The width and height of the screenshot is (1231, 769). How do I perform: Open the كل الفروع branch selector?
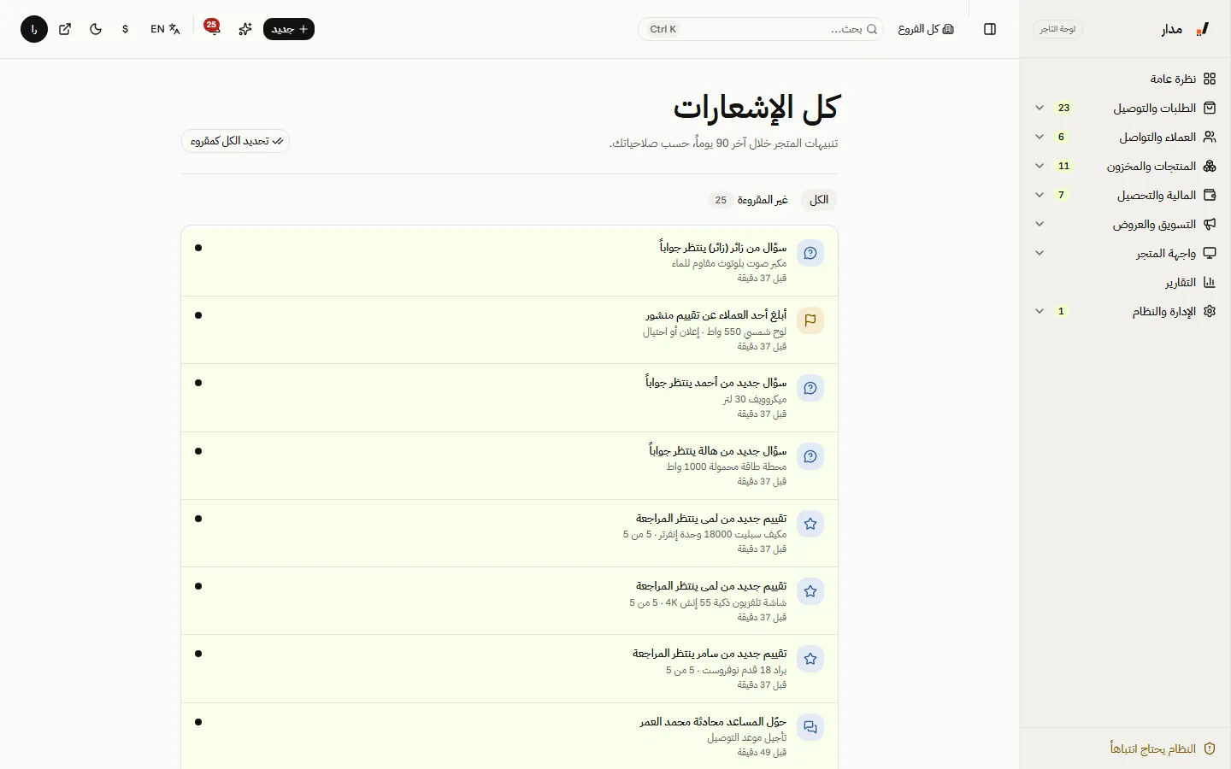tap(926, 29)
